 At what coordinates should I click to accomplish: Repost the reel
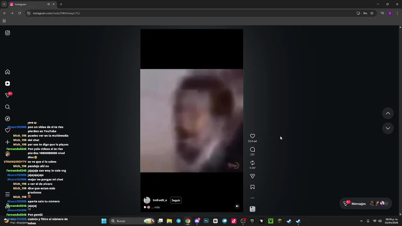253,163
